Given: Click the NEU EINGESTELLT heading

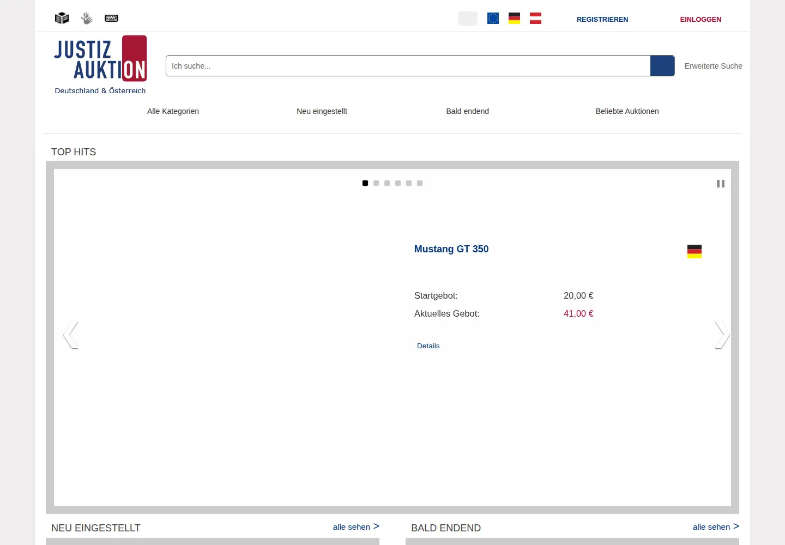Looking at the screenshot, I should pos(96,528).
